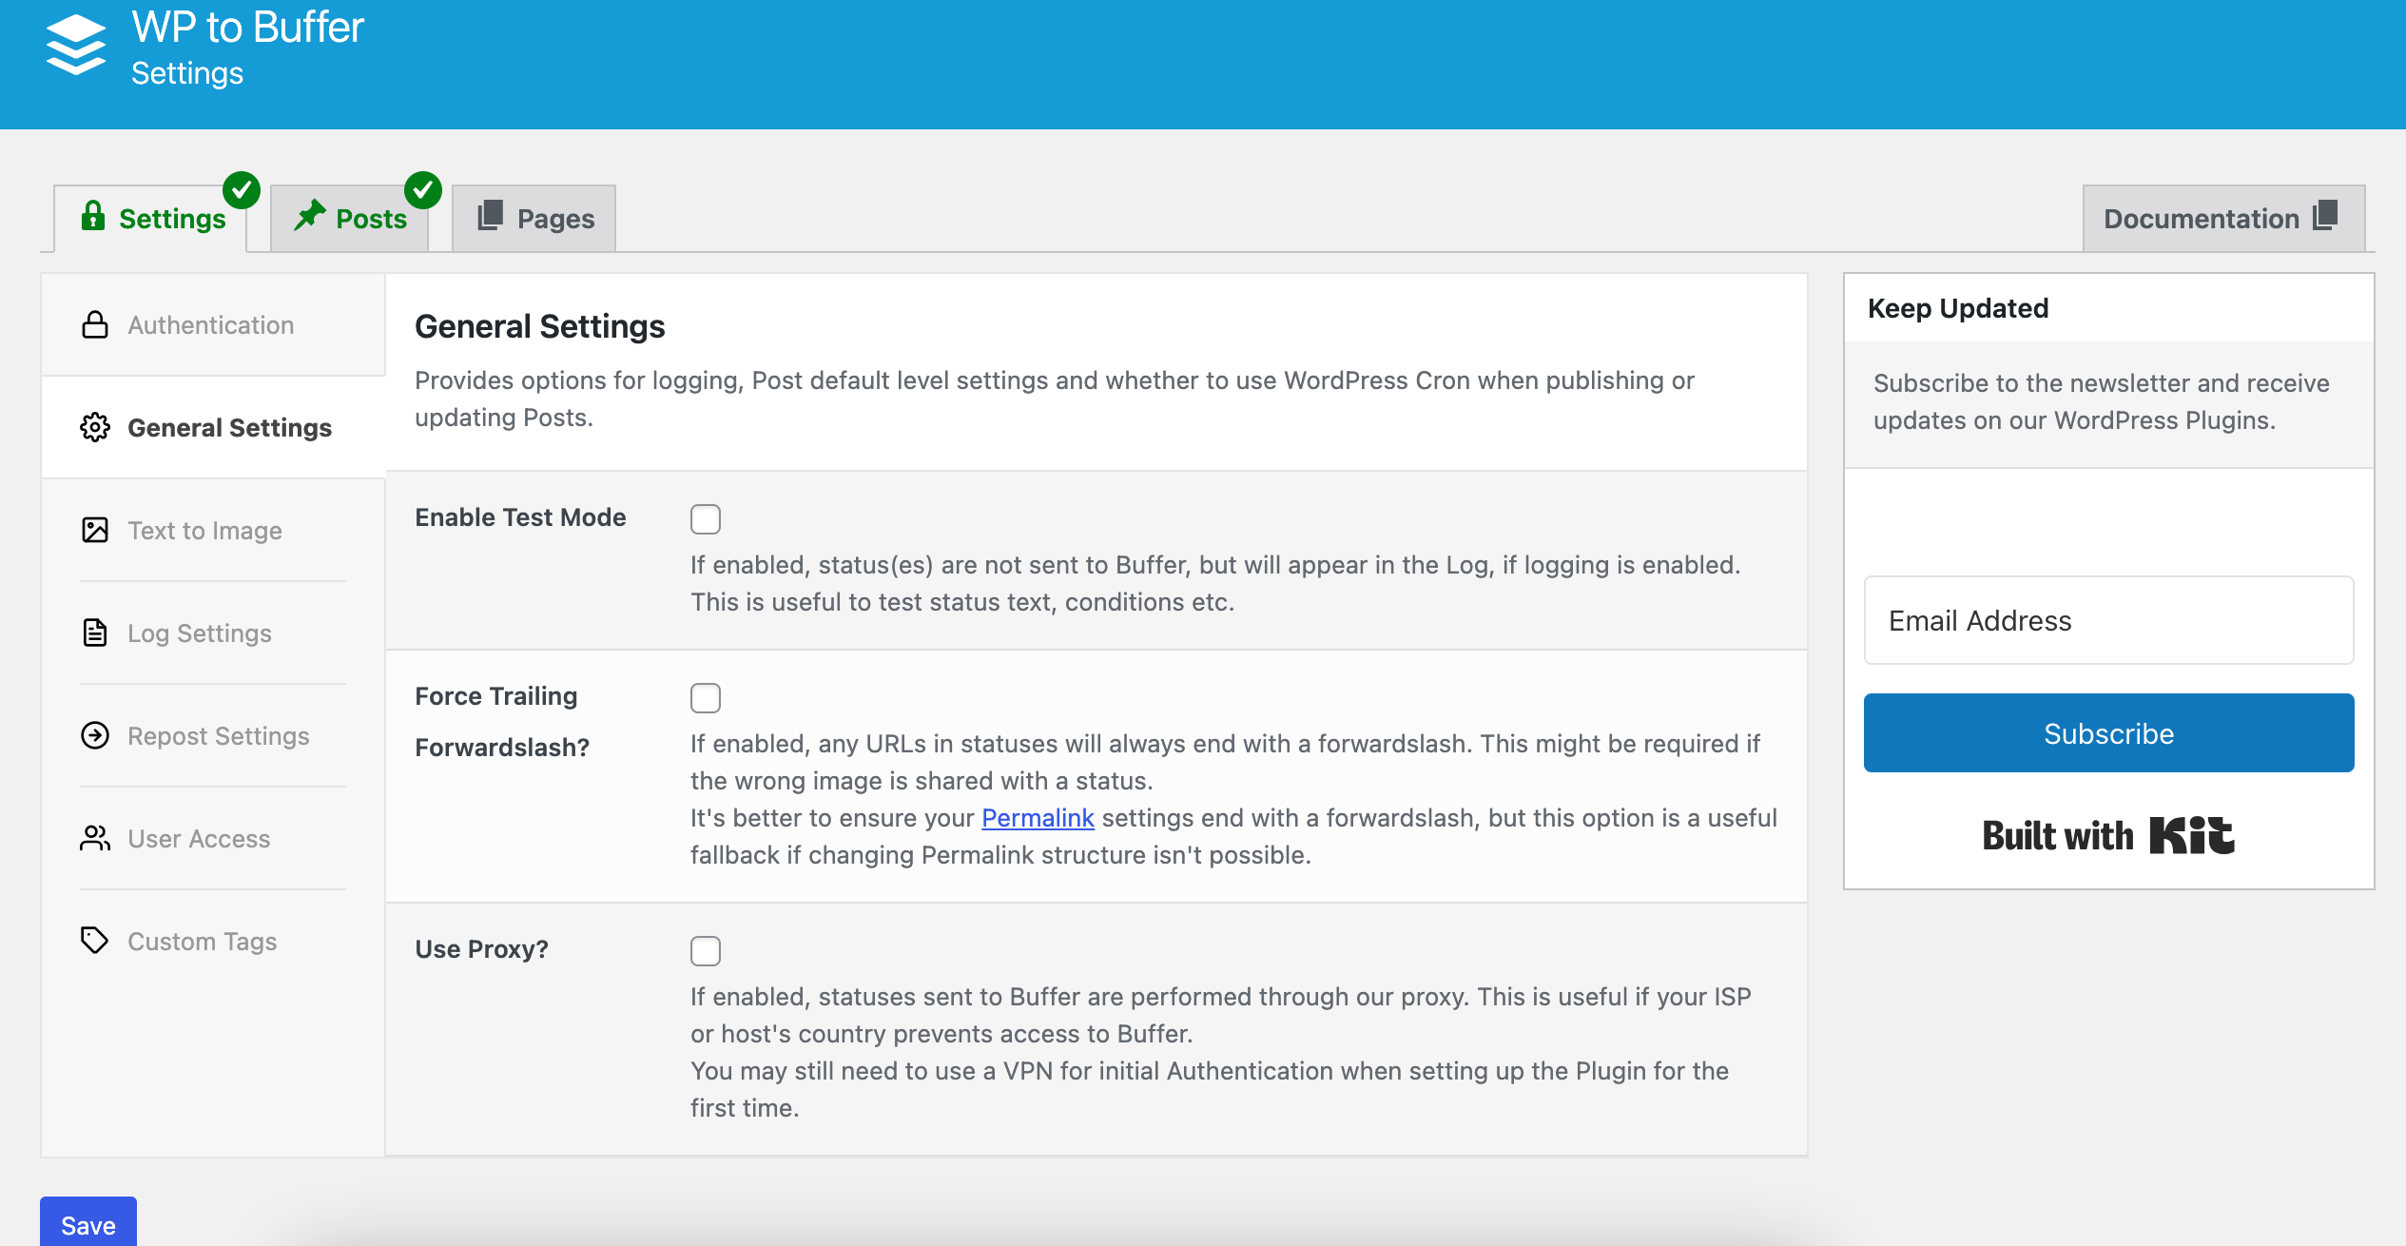Go to User Access section
Image resolution: width=2406 pixels, height=1246 pixels.
tap(213, 839)
